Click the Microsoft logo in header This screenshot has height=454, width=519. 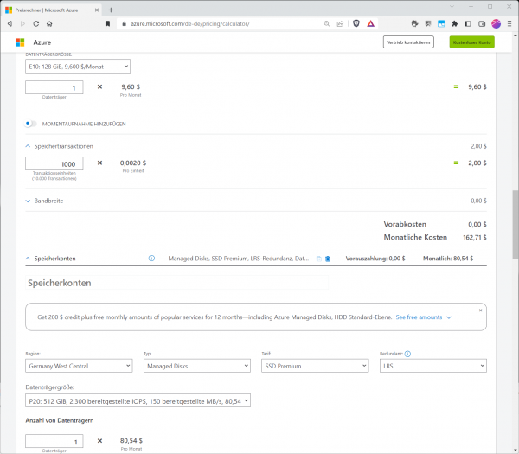(x=20, y=42)
